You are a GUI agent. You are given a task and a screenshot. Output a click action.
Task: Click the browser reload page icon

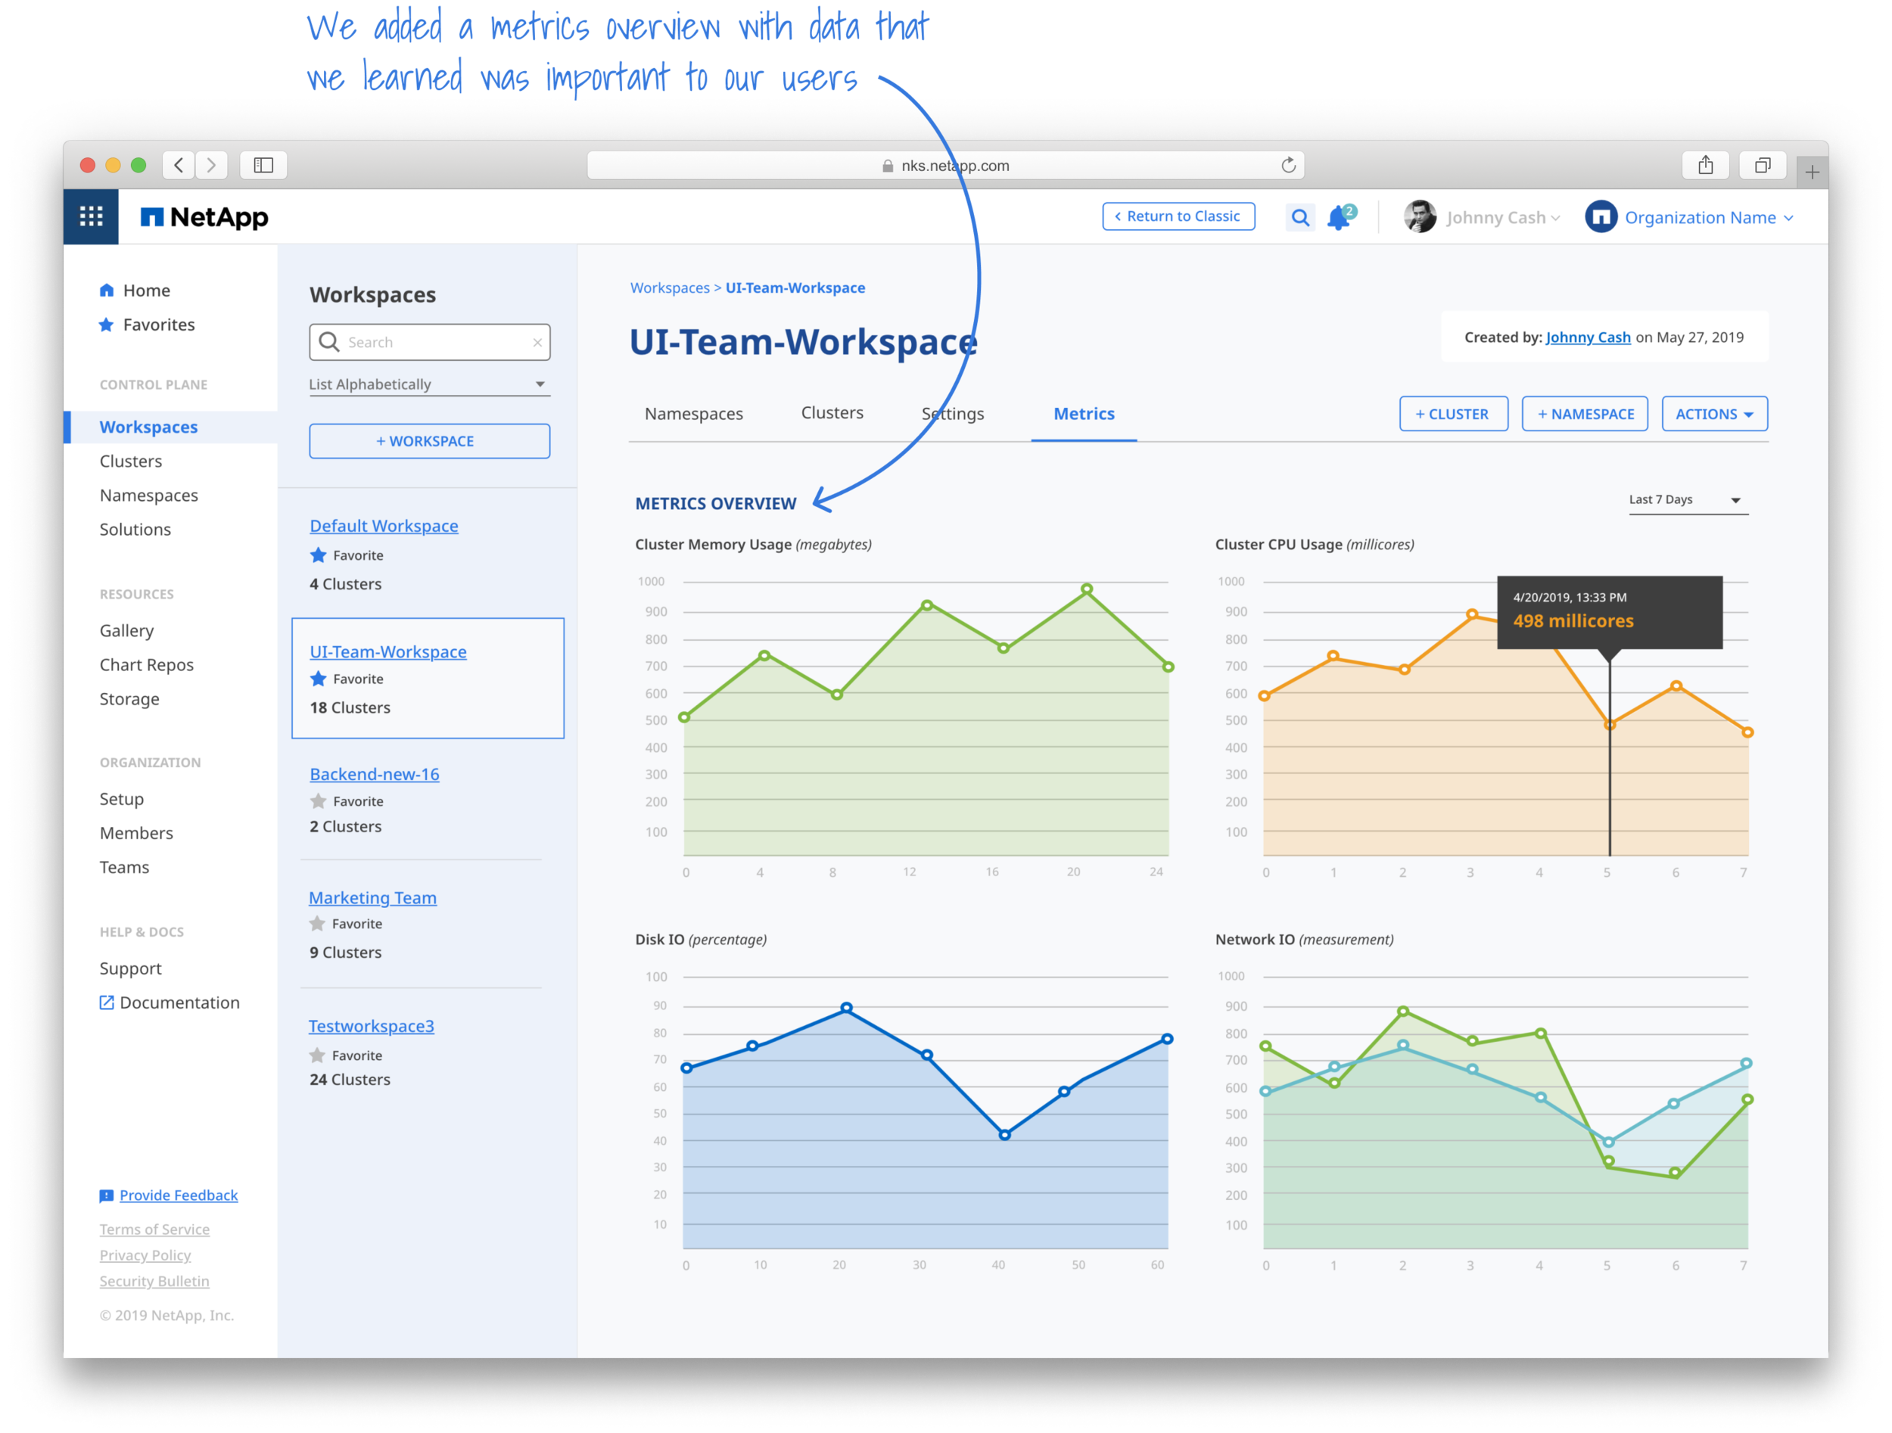coord(1288,165)
